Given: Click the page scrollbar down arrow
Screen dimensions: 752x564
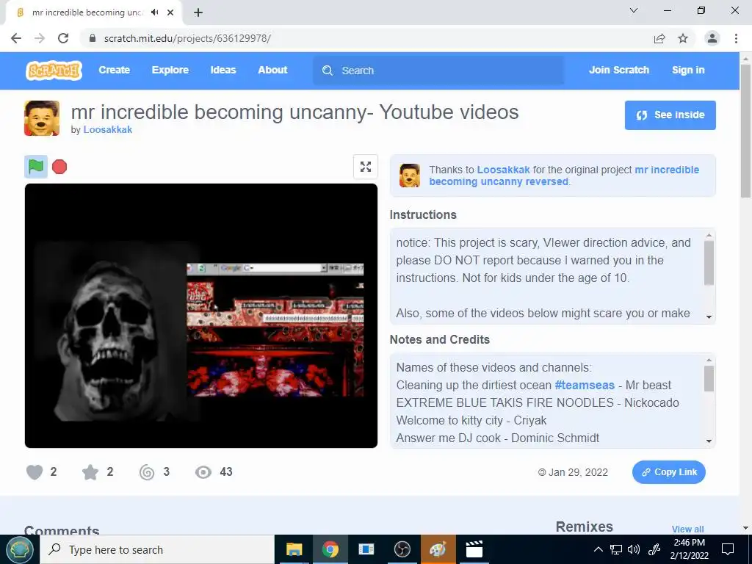Looking at the screenshot, I should [x=745, y=528].
